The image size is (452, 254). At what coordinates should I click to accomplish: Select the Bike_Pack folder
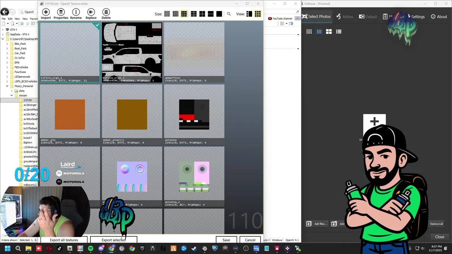pos(20,44)
